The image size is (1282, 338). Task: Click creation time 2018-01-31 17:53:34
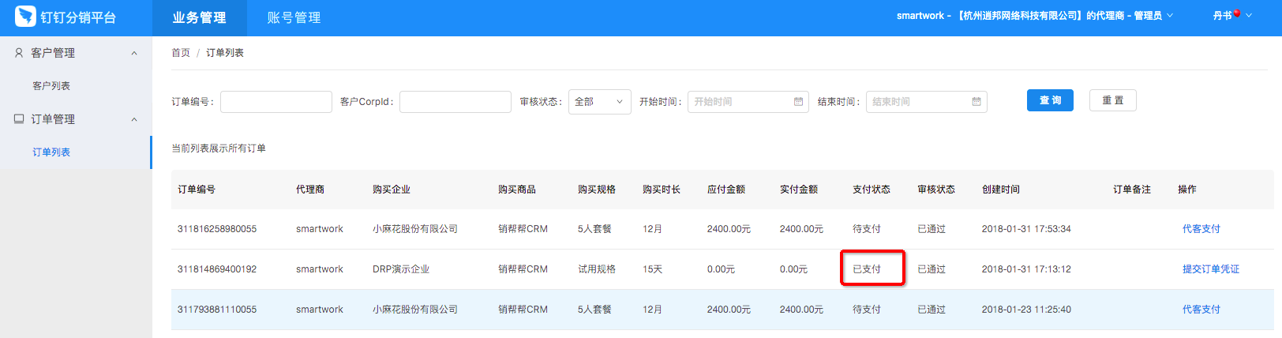tap(1026, 229)
